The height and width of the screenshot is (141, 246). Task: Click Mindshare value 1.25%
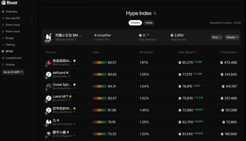click(144, 122)
